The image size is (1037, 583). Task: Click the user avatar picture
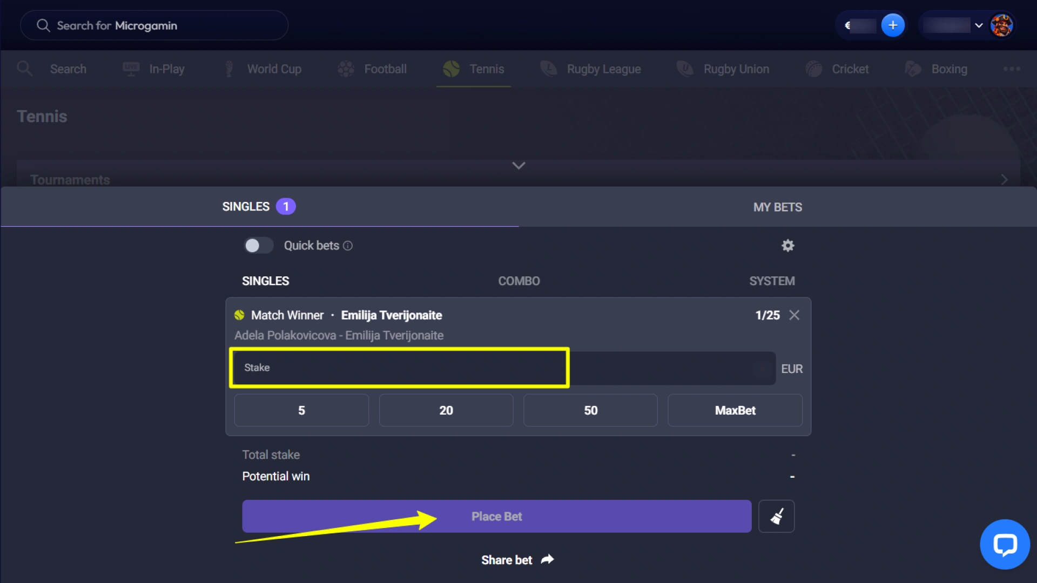(1002, 25)
